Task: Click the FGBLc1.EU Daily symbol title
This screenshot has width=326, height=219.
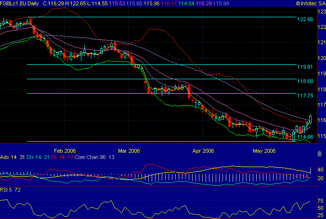Action: click(20, 3)
